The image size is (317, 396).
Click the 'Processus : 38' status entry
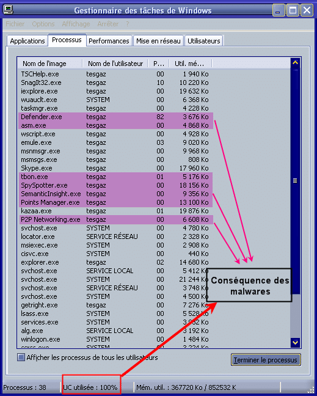(24, 387)
